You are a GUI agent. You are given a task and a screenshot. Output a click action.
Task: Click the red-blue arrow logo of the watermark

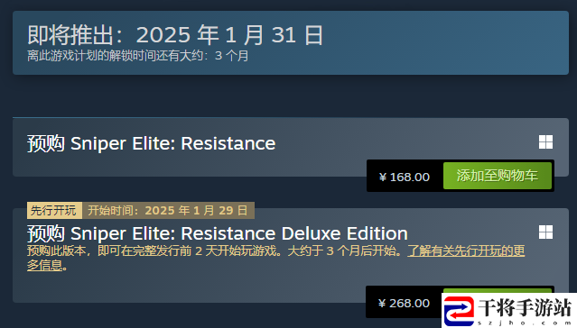pyautogui.click(x=459, y=311)
